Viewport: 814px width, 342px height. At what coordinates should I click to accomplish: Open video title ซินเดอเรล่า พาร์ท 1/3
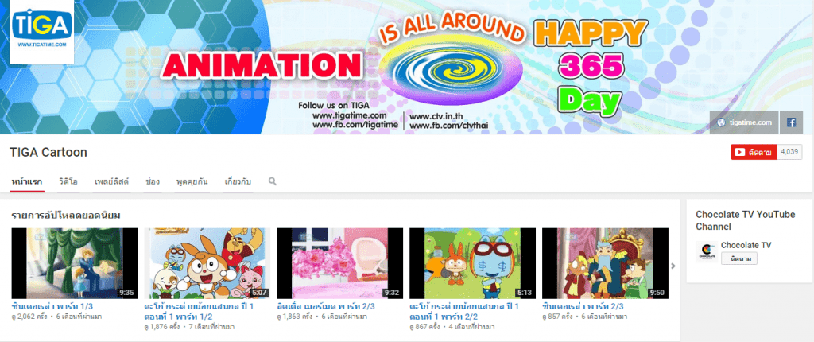(52, 306)
